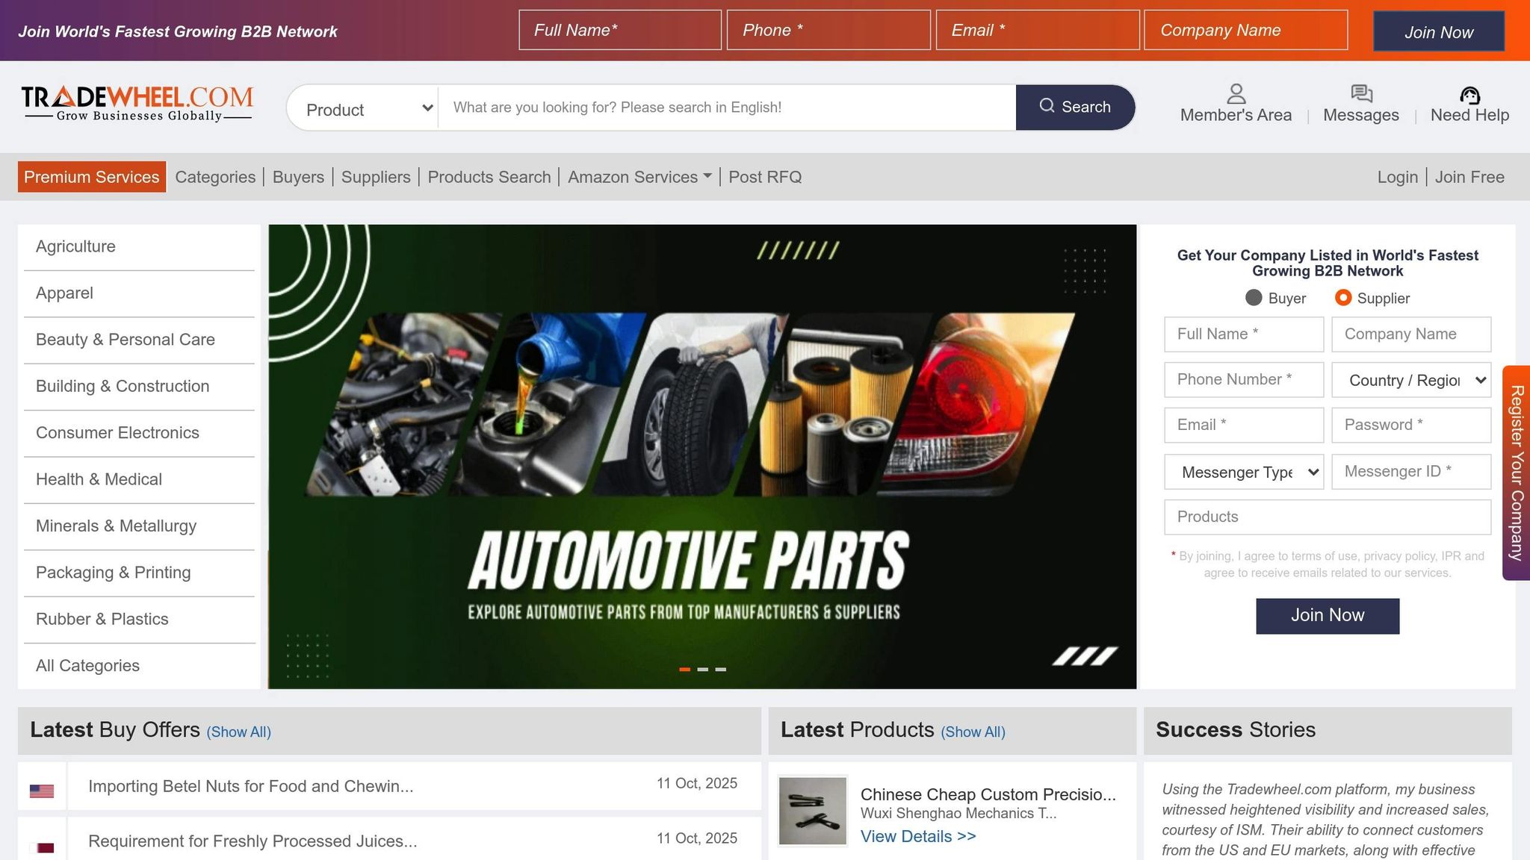Click the Products input field
This screenshot has height=860, width=1530.
(x=1327, y=517)
